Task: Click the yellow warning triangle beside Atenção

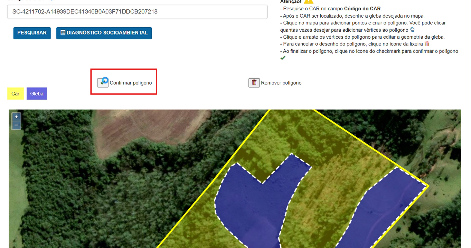Action: (x=308, y=1)
